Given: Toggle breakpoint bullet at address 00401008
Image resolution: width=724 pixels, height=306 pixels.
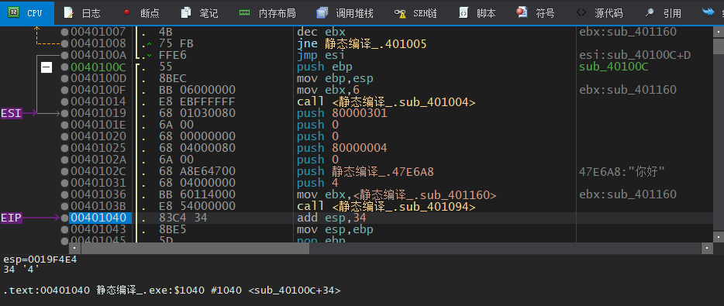Looking at the screenshot, I should click(64, 43).
